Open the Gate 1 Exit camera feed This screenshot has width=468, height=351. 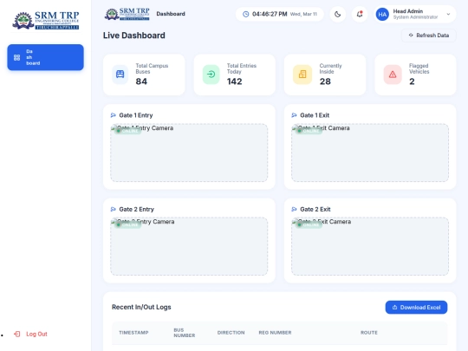pyautogui.click(x=370, y=153)
